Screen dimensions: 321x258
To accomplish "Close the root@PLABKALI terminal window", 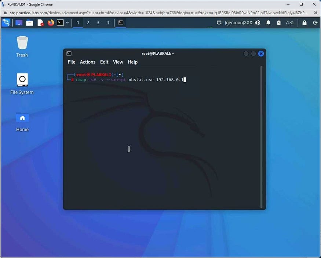I will (261, 54).
